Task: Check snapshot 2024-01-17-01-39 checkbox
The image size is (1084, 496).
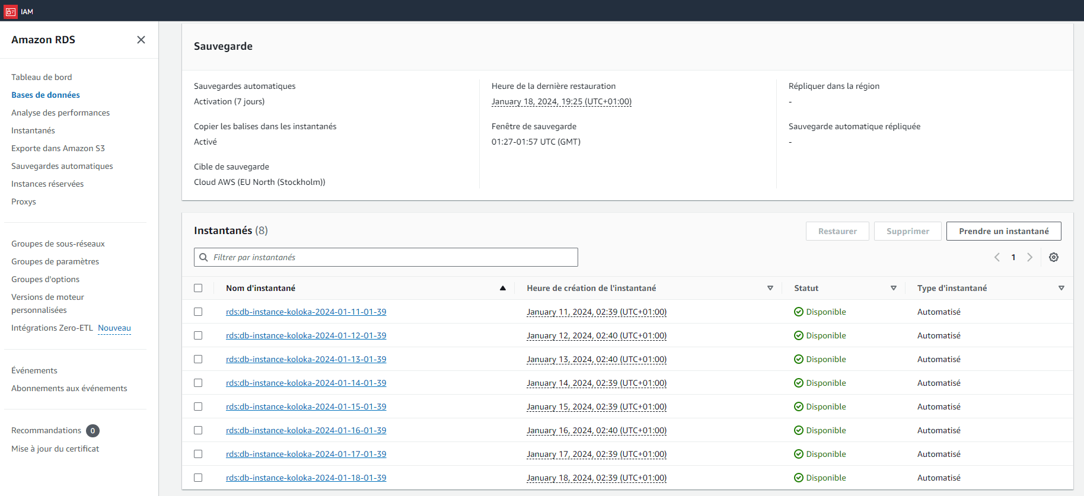Action: click(198, 454)
